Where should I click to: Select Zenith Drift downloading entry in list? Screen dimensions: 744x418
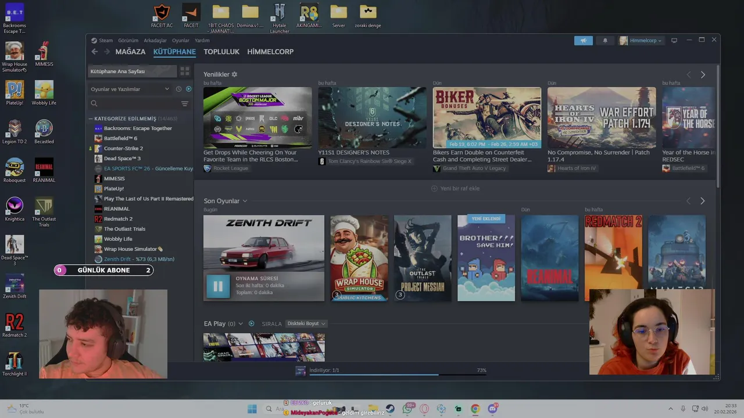coord(139,259)
